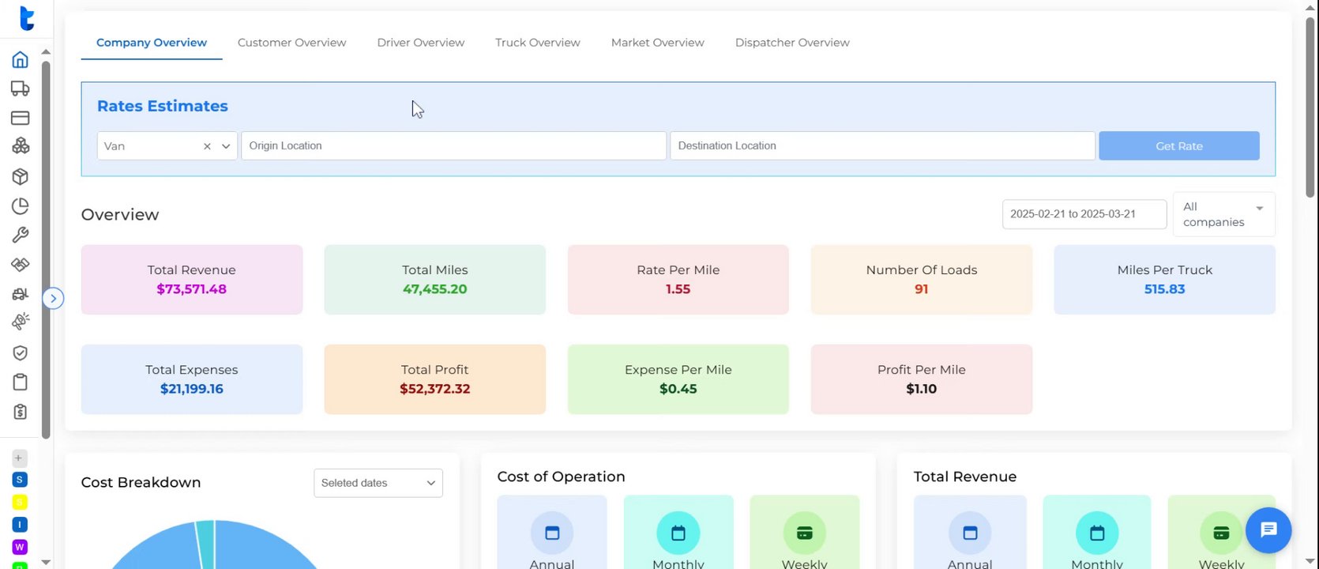Switch to Dispatcher Overview tab
Image resolution: width=1319 pixels, height=569 pixels.
tap(792, 43)
